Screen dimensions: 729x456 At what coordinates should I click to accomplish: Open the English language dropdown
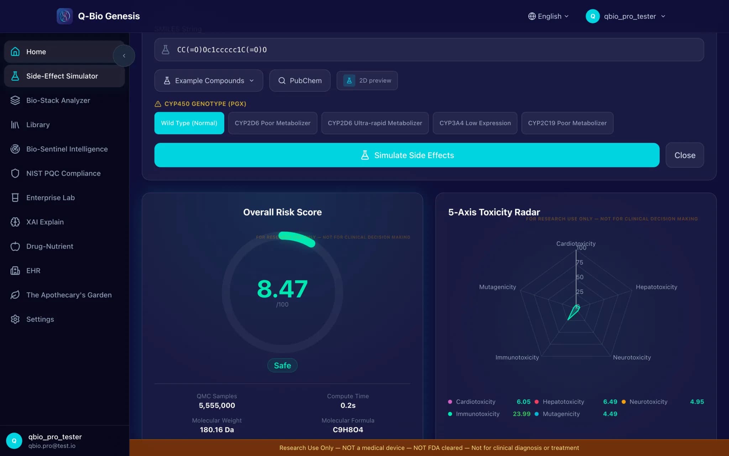549,16
